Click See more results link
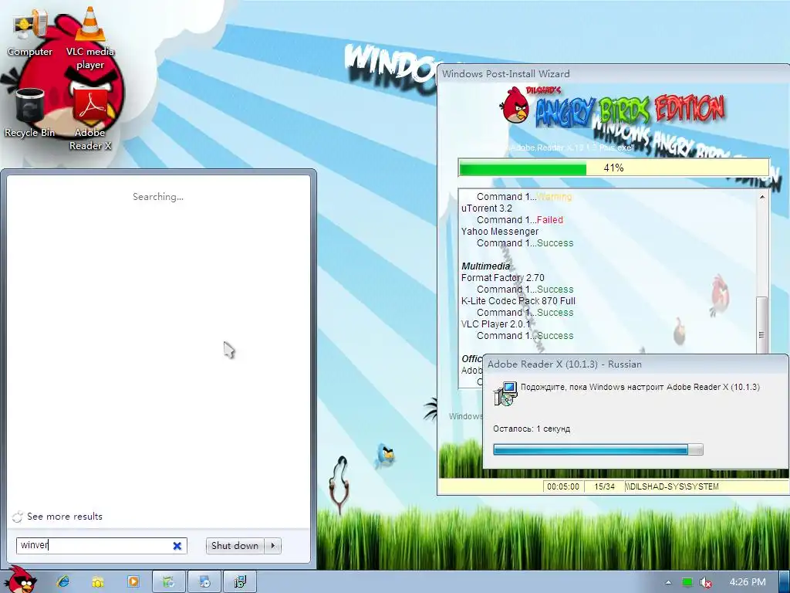790x593 pixels. point(65,517)
